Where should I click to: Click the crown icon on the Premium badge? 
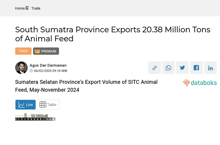[37, 51]
